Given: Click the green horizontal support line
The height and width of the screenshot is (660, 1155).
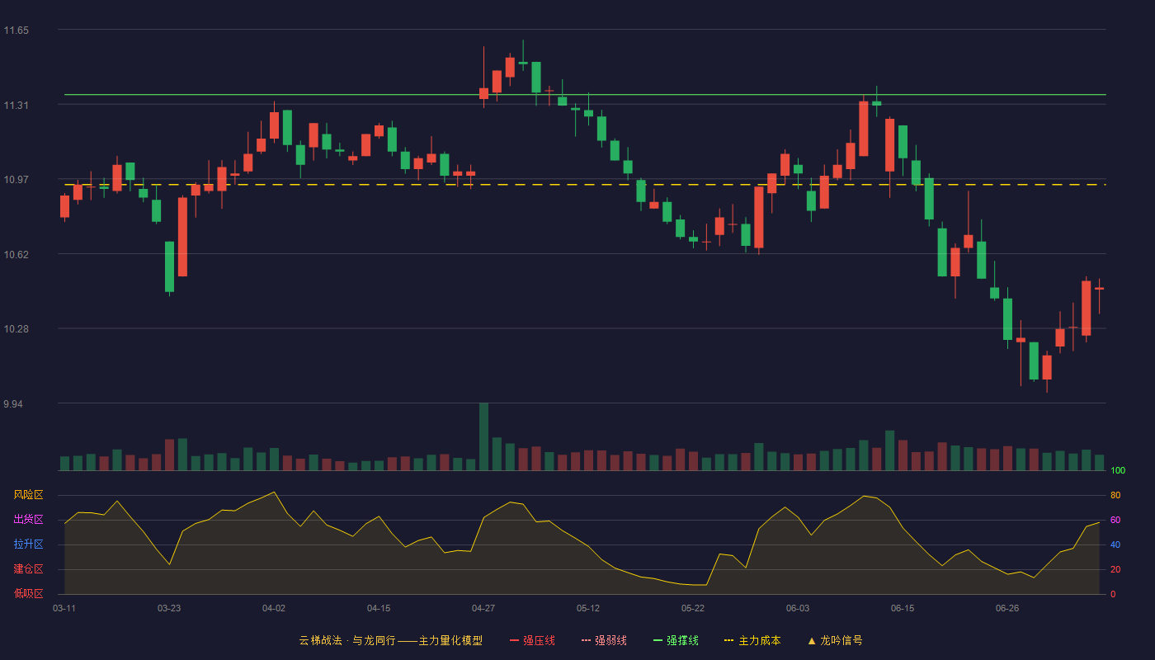Looking at the screenshot, I should (585, 95).
